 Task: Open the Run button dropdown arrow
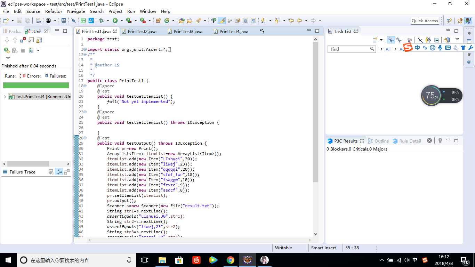[x=121, y=21]
